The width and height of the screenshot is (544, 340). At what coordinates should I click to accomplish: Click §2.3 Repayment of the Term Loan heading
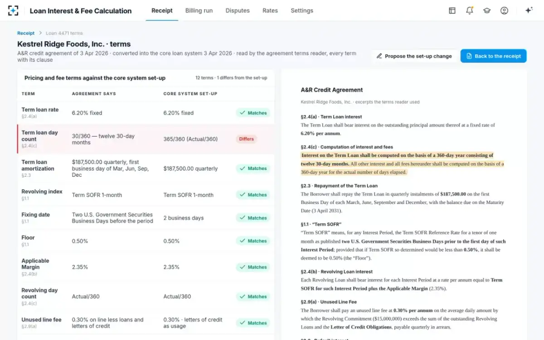(339, 186)
